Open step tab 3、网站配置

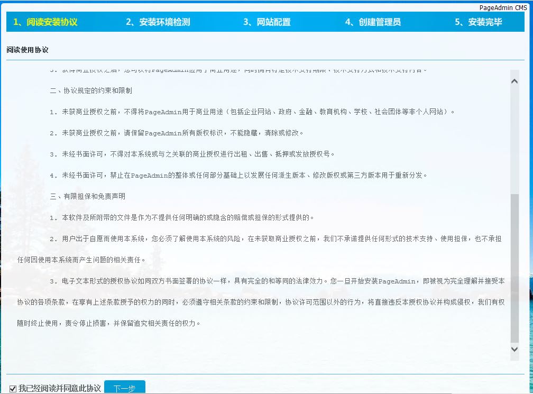tap(267, 22)
